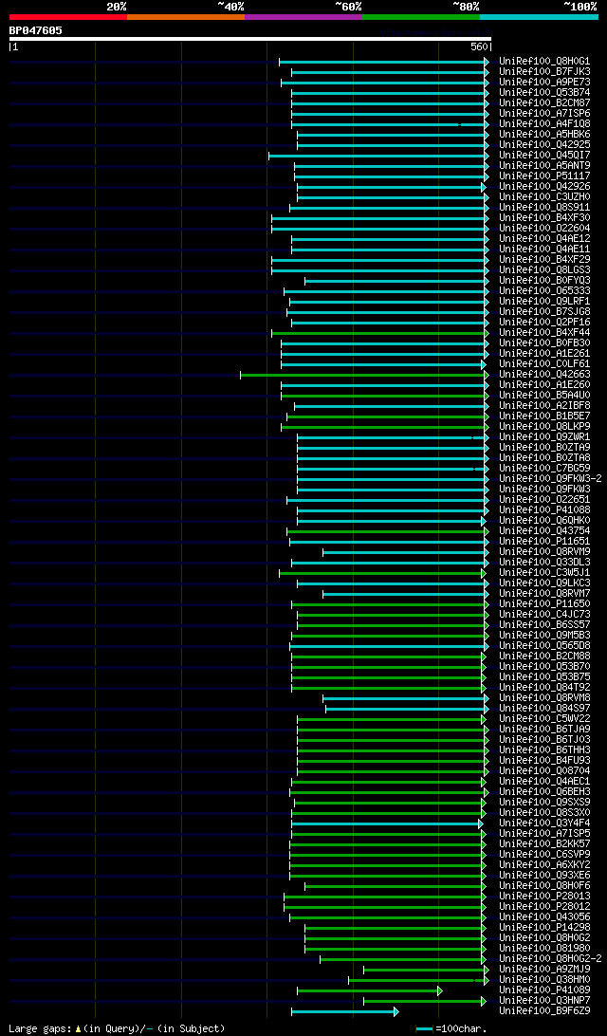The width and height of the screenshot is (607, 1036).
Task: Select the UniRef100_A9ZMJ9 hit label
Action: pos(545,970)
